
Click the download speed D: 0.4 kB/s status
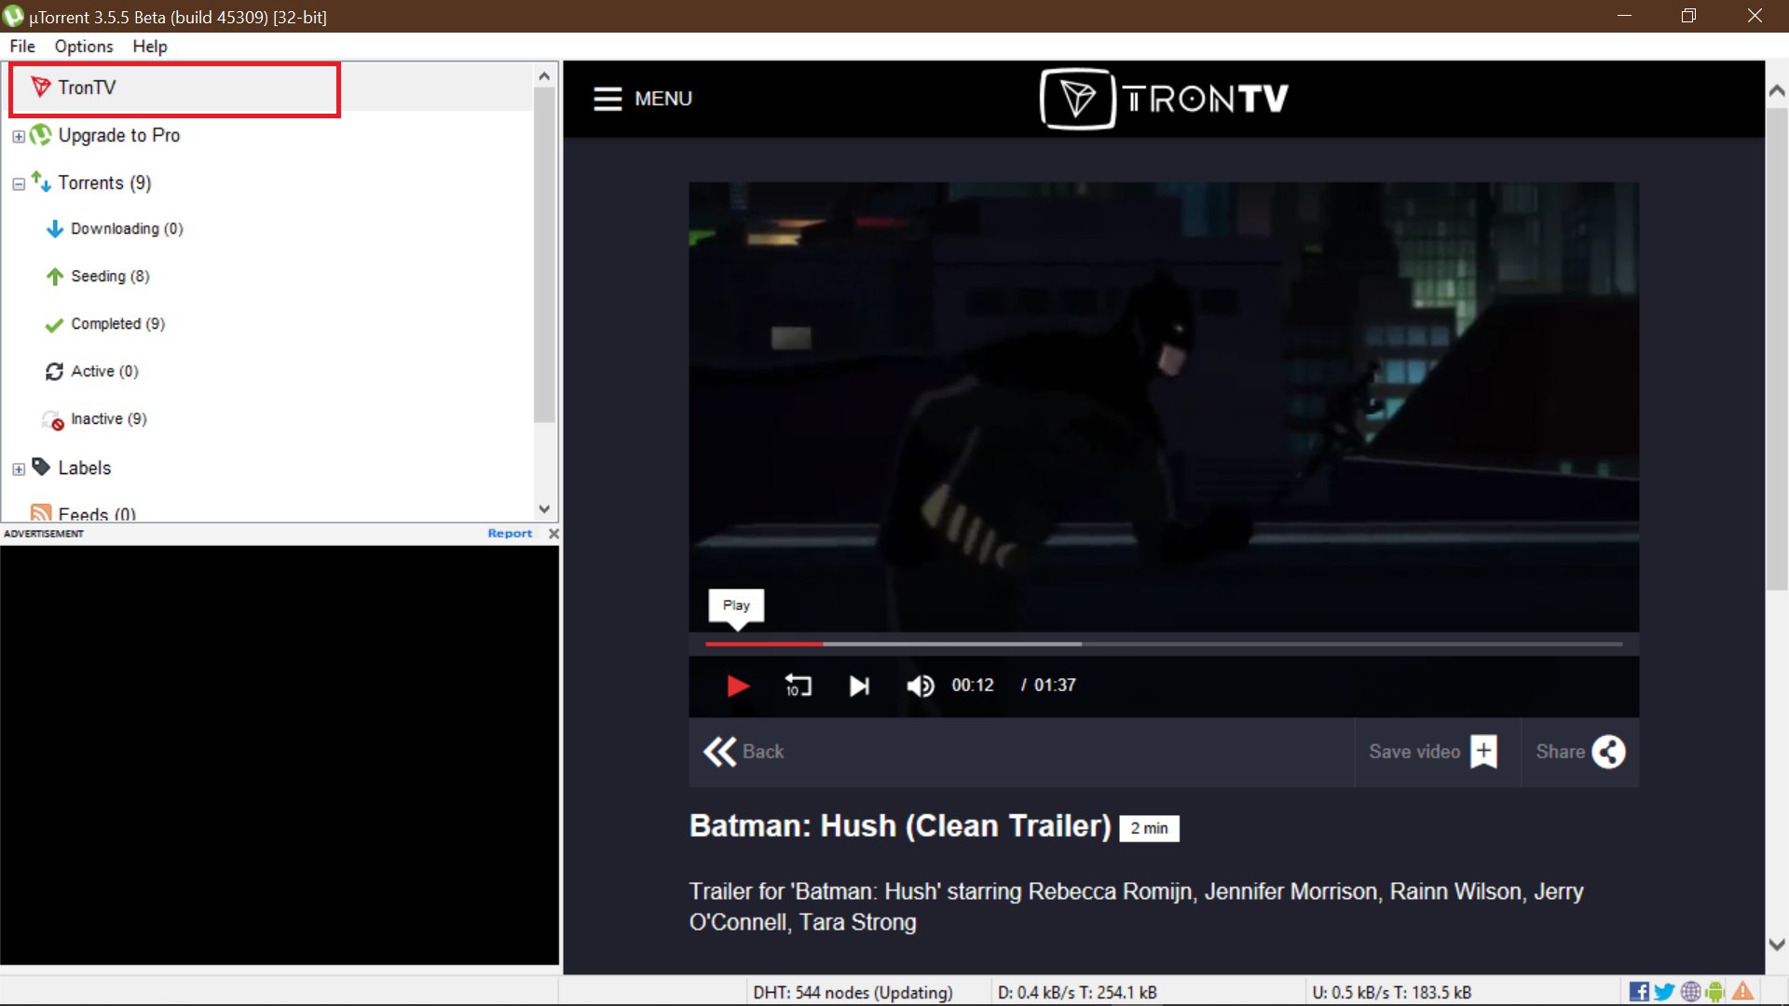[1077, 993]
